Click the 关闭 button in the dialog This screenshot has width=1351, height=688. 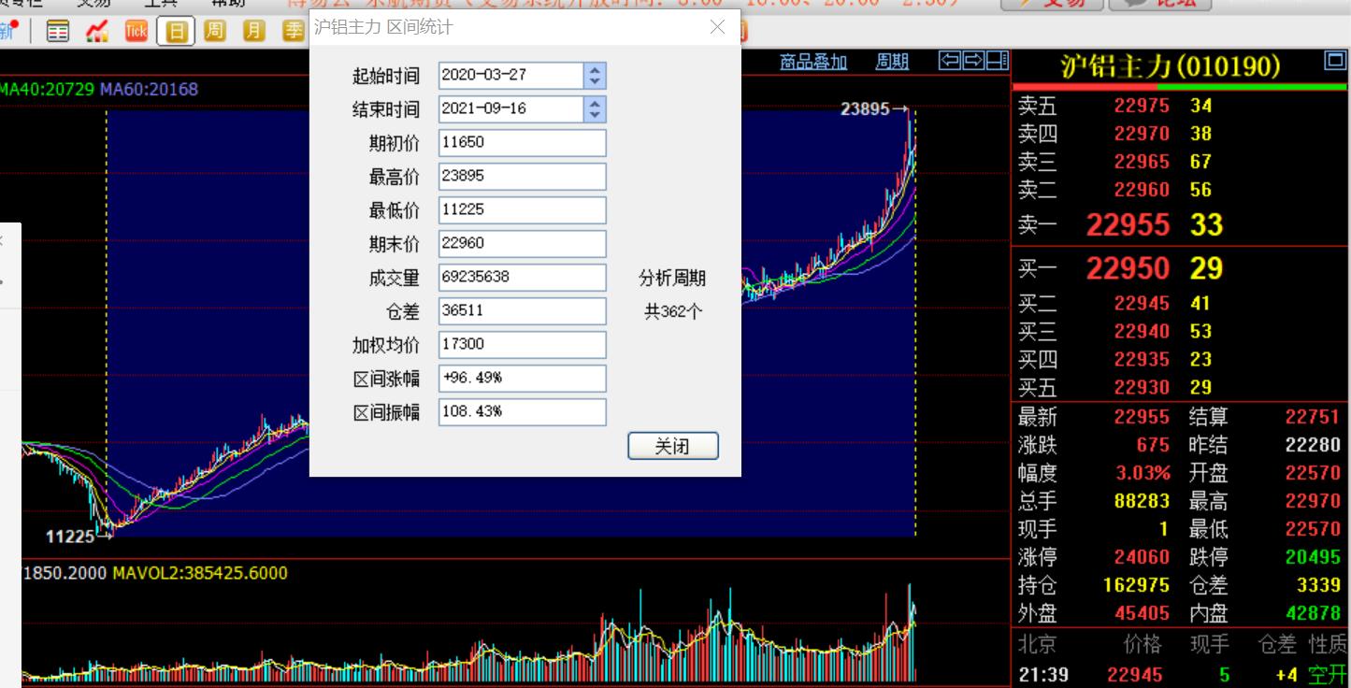pyautogui.click(x=673, y=446)
